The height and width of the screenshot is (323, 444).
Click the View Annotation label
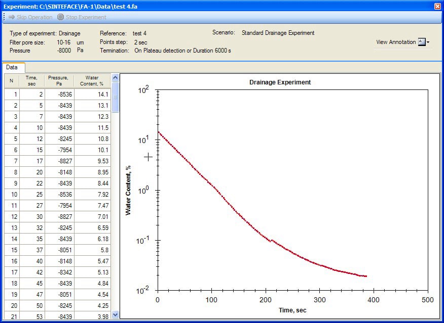[396, 42]
